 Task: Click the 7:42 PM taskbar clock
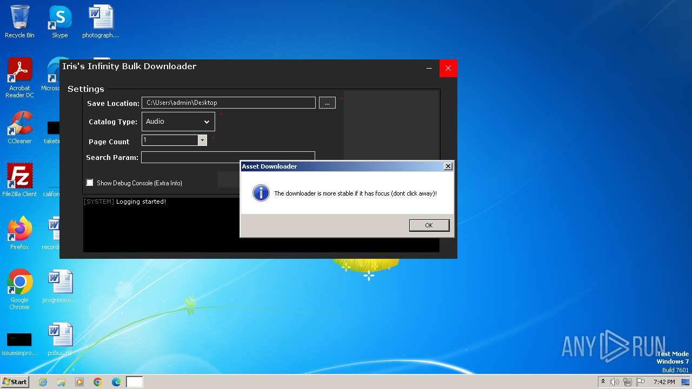click(x=664, y=382)
